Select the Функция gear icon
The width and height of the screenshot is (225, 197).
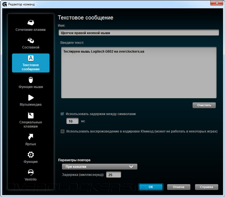pos(31,155)
